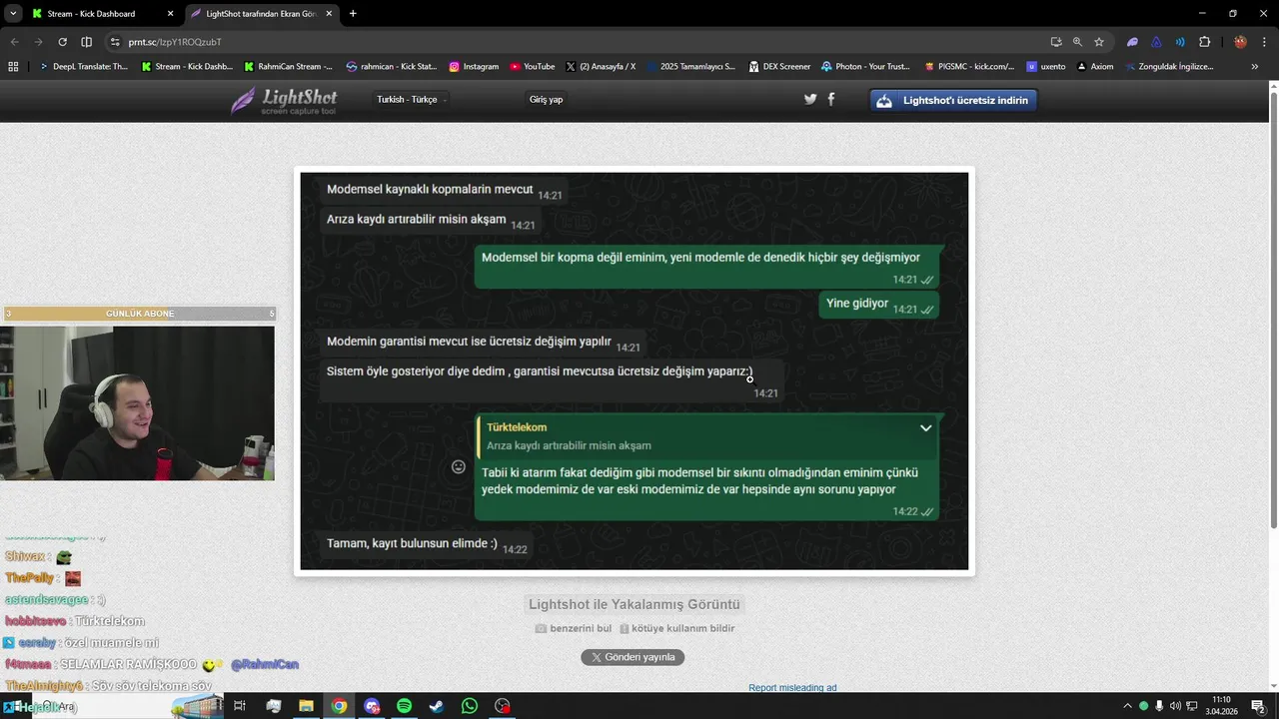Image resolution: width=1279 pixels, height=719 pixels.
Task: Open the PIGSMC - kick.com bookmark
Action: (x=968, y=67)
